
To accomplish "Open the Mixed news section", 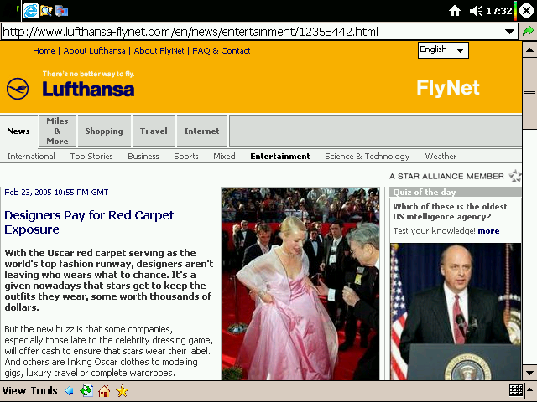I will (x=224, y=157).
